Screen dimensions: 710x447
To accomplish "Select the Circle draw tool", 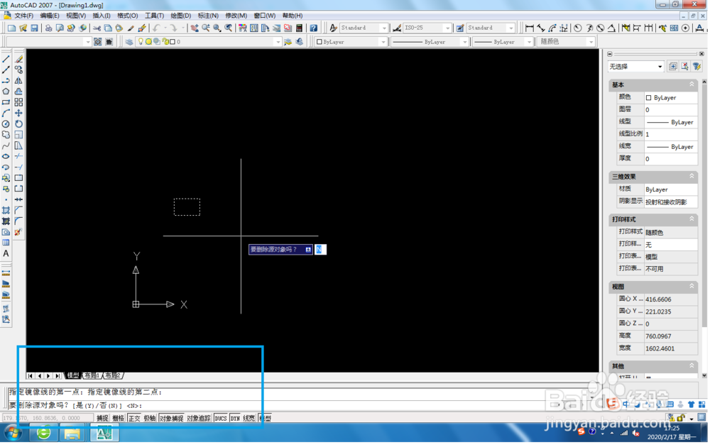I will 6,124.
